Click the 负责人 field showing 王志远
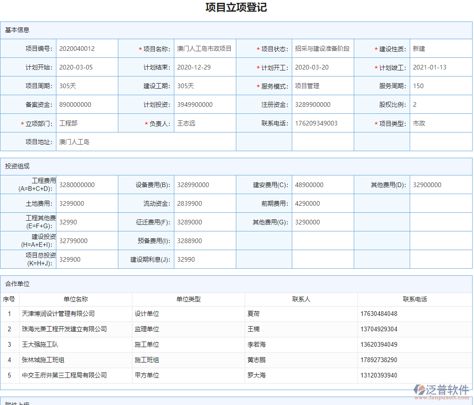This screenshot has height=405, width=474. pos(205,123)
